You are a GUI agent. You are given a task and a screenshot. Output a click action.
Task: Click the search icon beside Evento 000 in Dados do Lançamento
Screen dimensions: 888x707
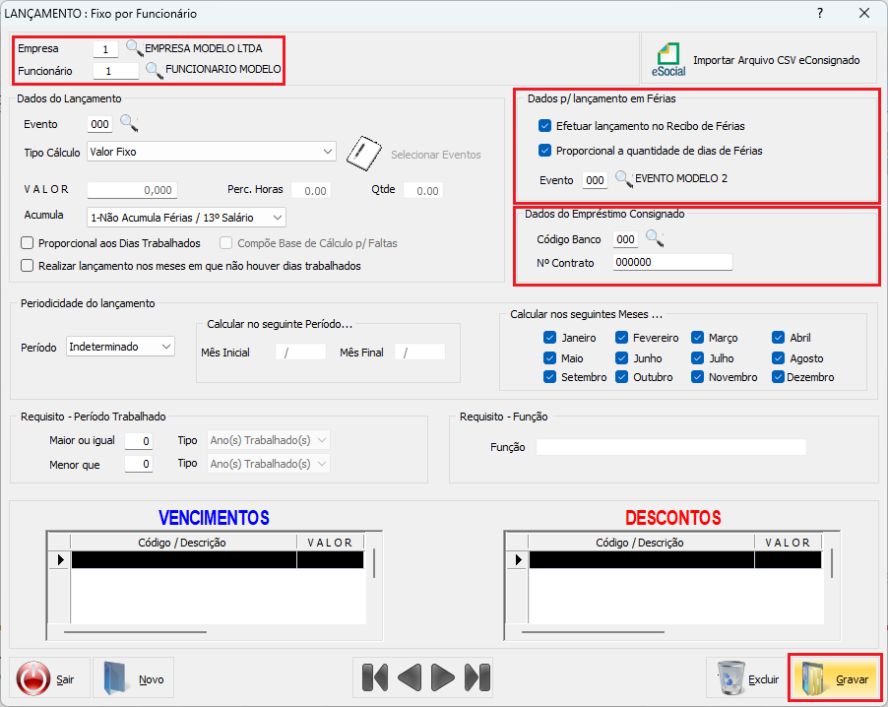coord(129,123)
